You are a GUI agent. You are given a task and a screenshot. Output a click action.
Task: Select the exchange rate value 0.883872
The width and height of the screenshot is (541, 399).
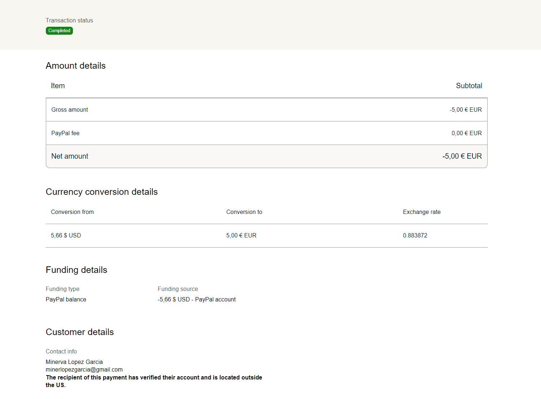coord(415,235)
